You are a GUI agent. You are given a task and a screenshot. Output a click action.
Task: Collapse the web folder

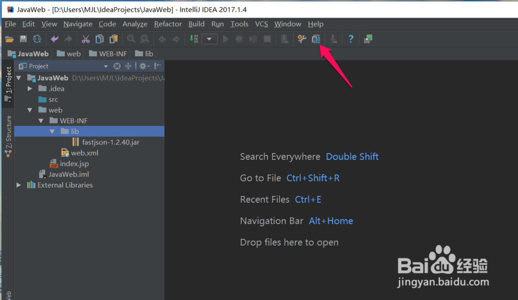point(30,110)
